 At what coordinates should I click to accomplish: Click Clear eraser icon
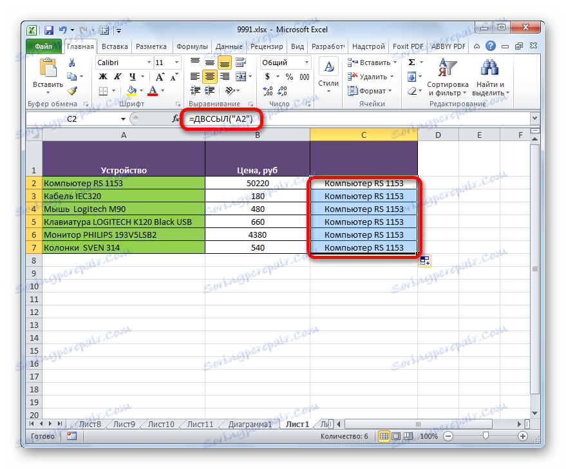pos(412,91)
